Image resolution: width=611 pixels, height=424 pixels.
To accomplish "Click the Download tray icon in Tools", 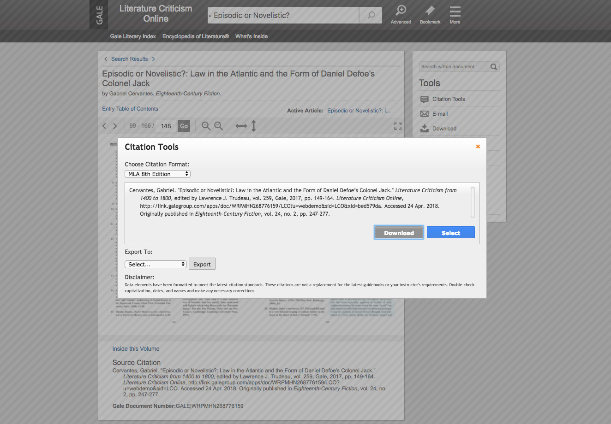I will (425, 129).
